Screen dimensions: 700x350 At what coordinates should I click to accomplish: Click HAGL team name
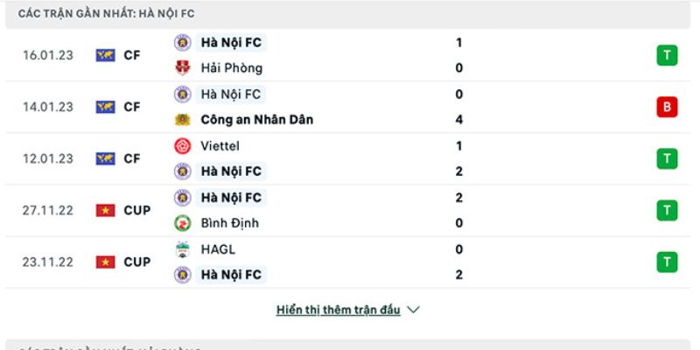[218, 249]
